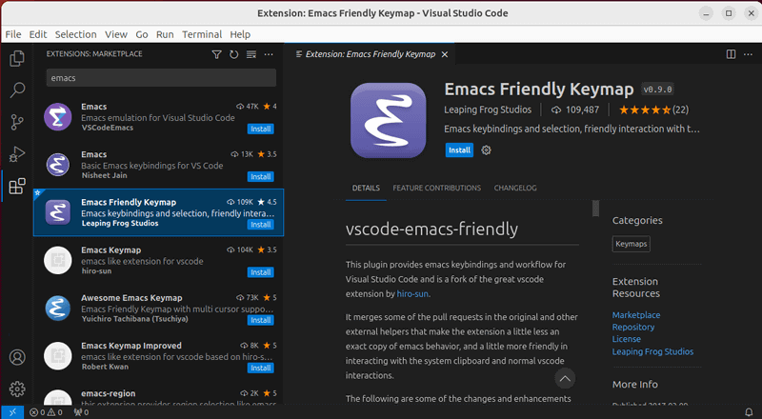Click the VSCodeEmacs extension icon
Screen dimensions: 762x419
58,117
